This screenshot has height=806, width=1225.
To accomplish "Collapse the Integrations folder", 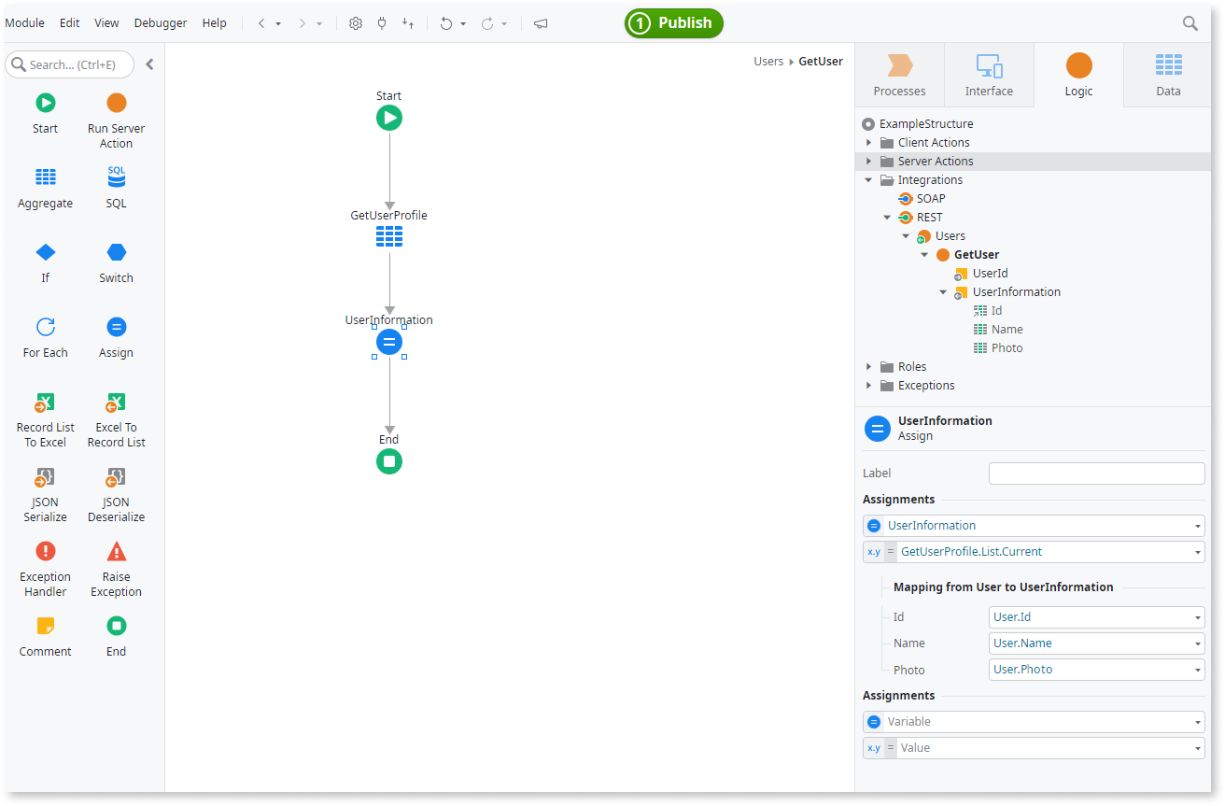I will (x=868, y=179).
